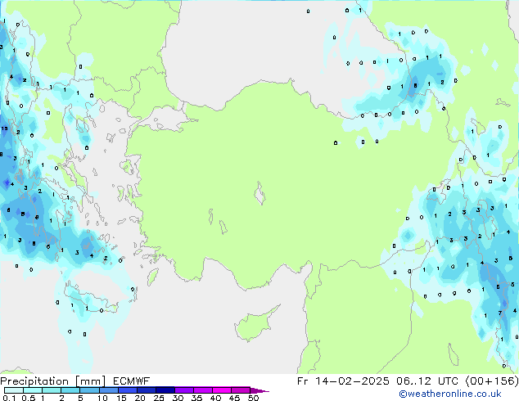
Task: Click the 5–10 mm legend swatch
Action: 89,390
